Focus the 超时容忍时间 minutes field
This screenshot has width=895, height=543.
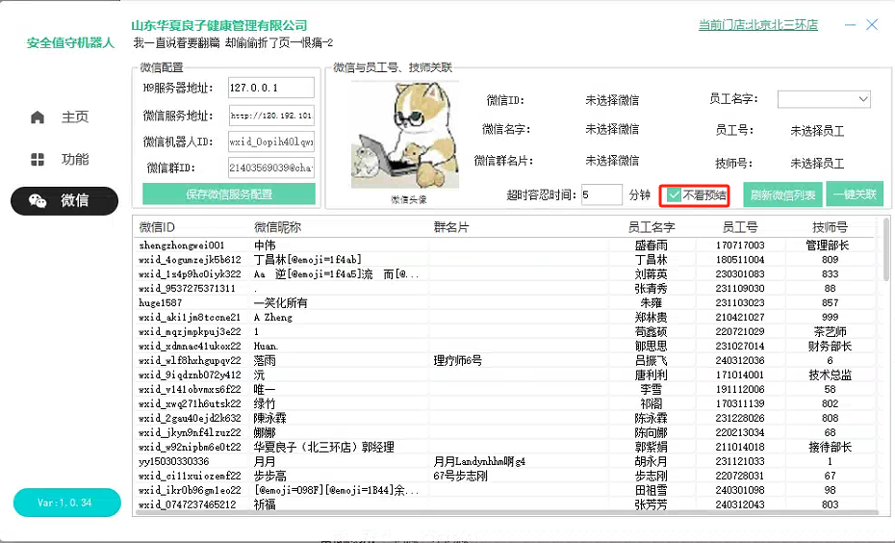pos(601,194)
